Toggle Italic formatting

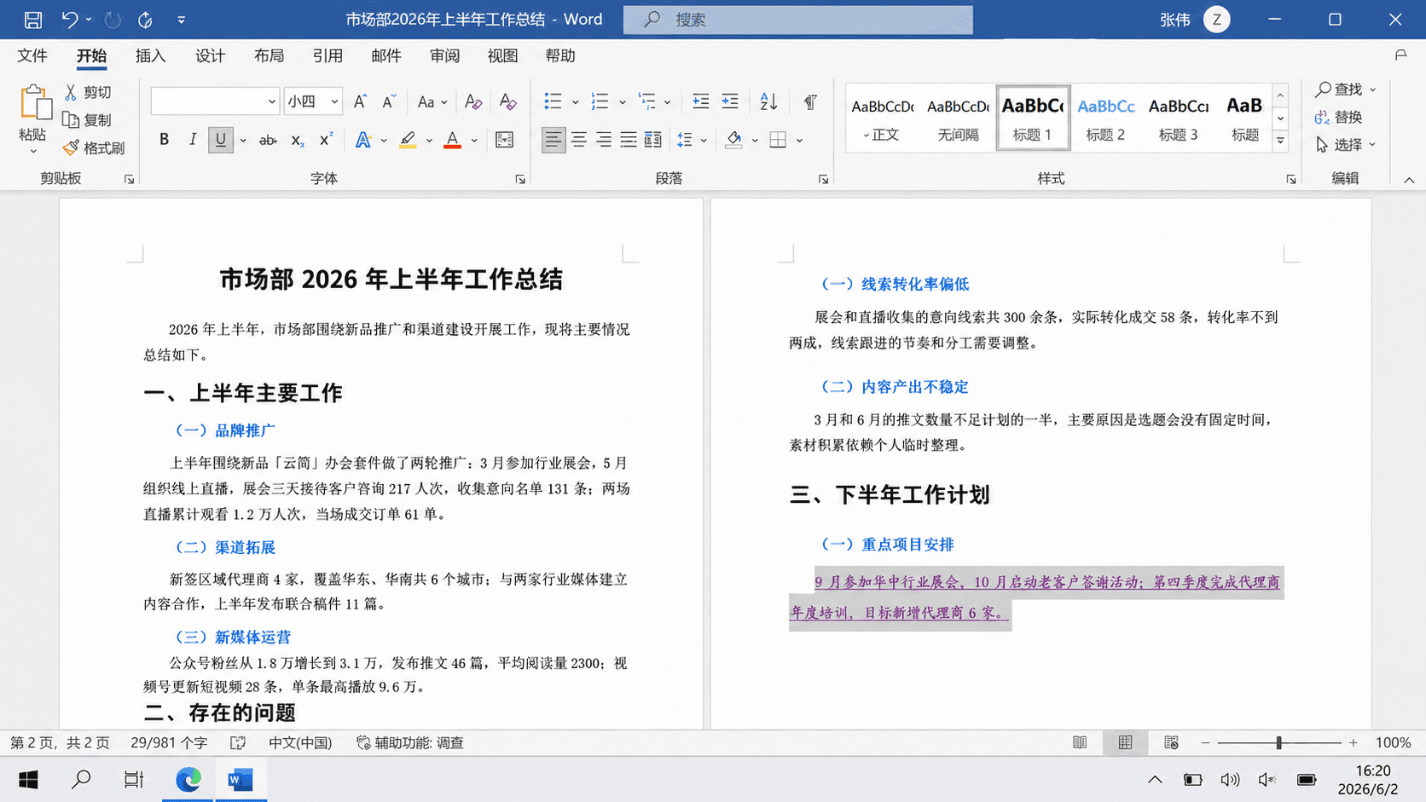tap(192, 140)
